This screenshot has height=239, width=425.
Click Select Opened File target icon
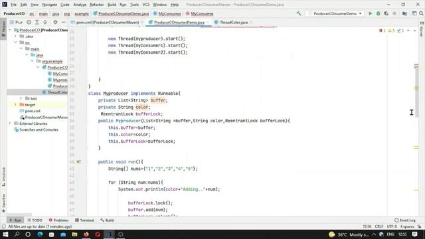(x=29, y=22)
